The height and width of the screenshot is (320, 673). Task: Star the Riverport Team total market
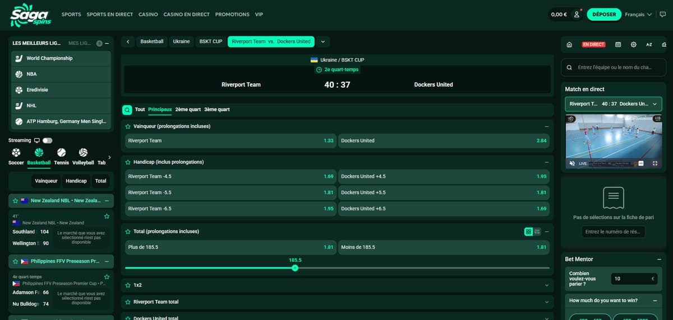pos(128,302)
